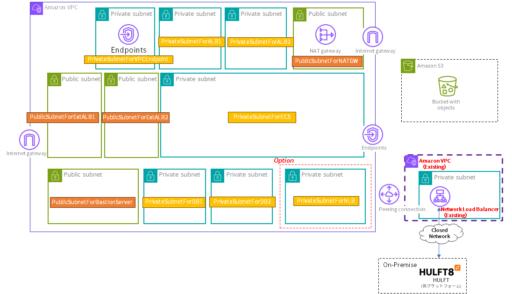Select the PrivateSubnetForVPCEndpoint label
The height and width of the screenshot is (294, 512).
[128, 59]
